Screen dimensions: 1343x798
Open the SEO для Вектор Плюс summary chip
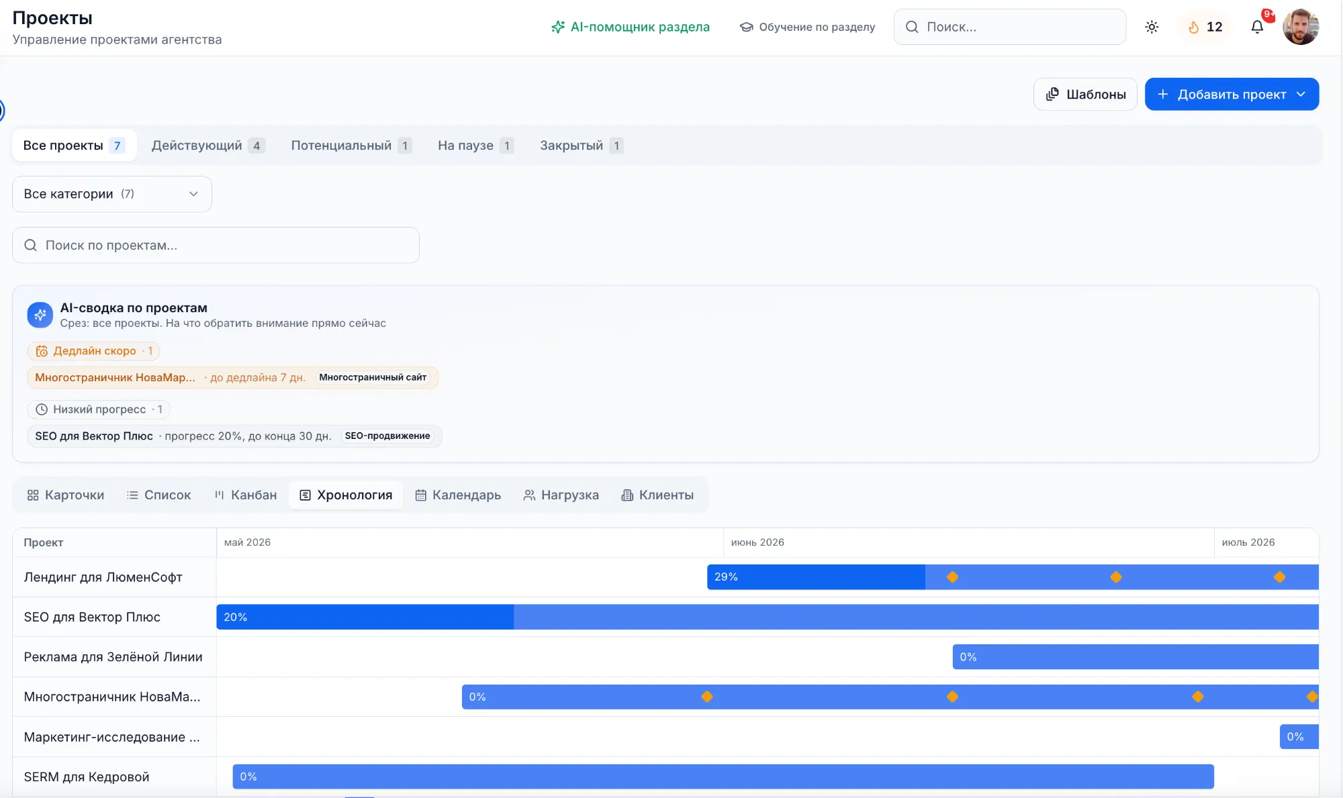tap(234, 436)
